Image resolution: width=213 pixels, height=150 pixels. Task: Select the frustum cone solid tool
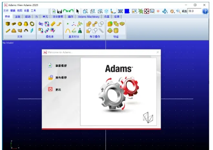[26, 24]
